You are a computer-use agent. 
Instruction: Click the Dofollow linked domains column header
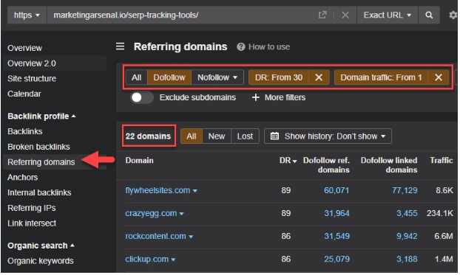click(389, 165)
